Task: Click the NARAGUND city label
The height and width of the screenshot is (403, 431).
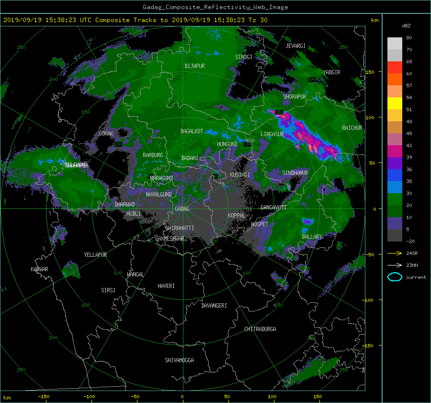Action: [x=162, y=178]
